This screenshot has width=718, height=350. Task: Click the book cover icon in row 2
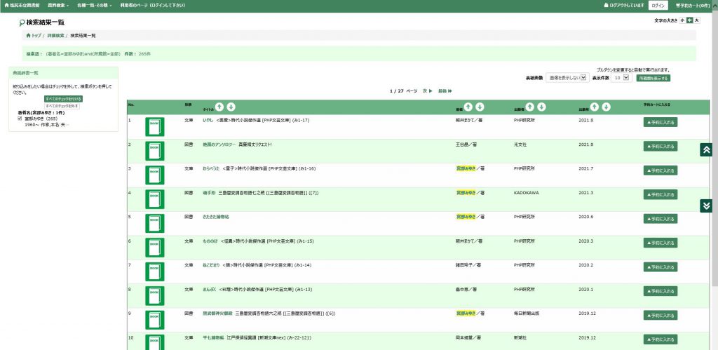coord(155,152)
